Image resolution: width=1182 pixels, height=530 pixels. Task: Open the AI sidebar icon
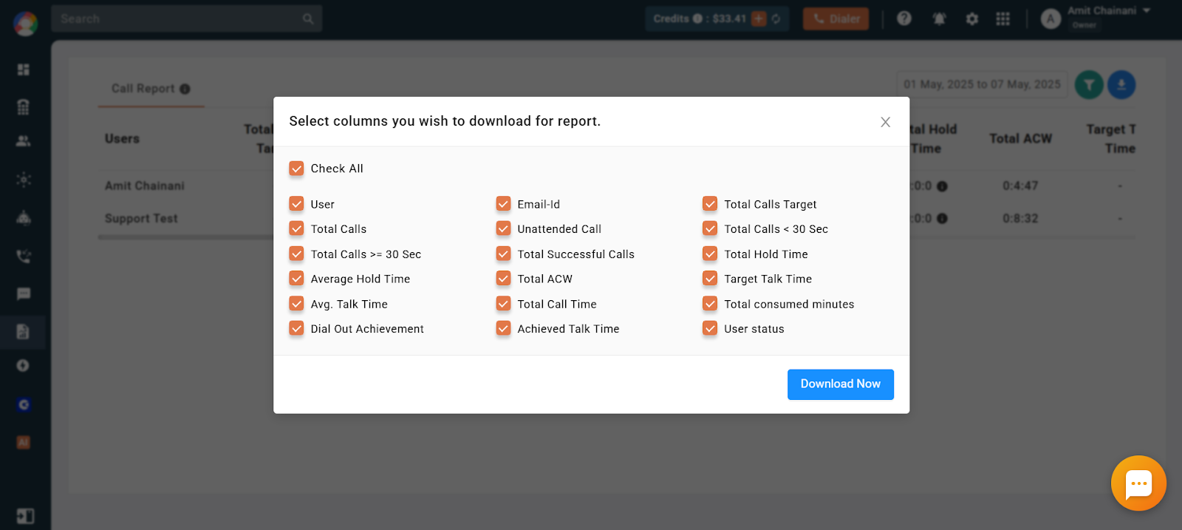click(24, 443)
